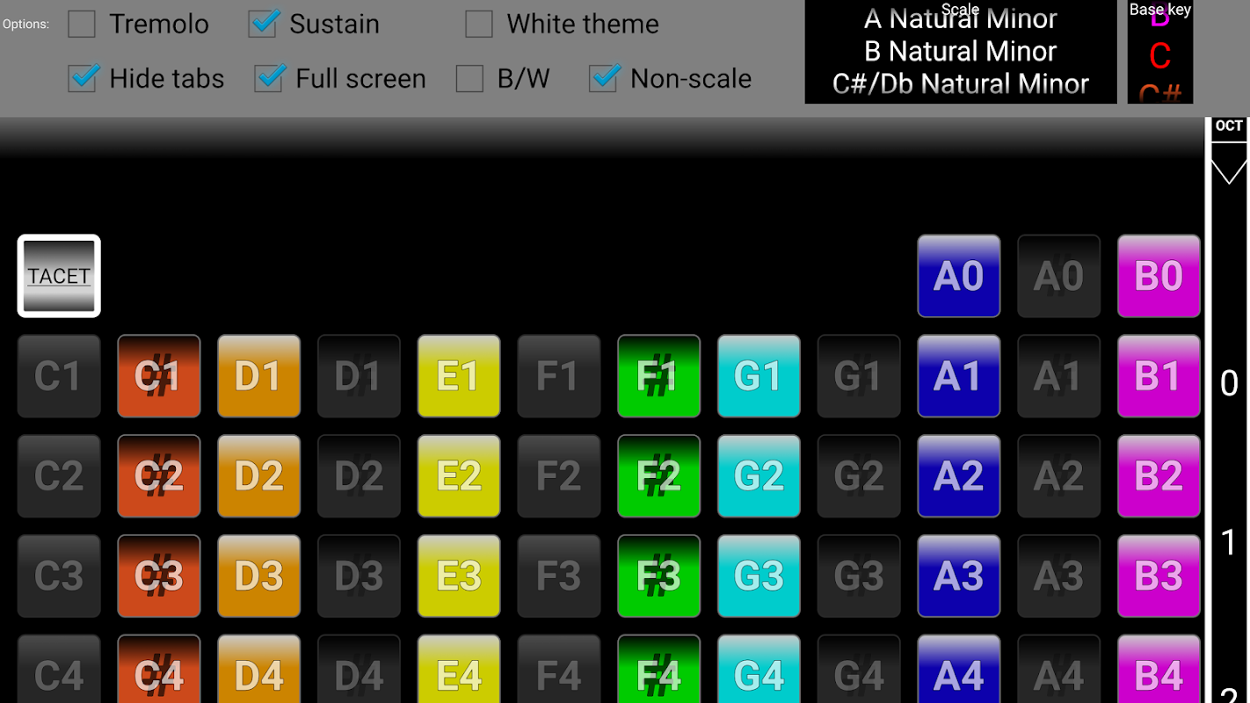Image resolution: width=1250 pixels, height=703 pixels.
Task: Pick C#/Db Natural Minor scale
Action: (960, 83)
